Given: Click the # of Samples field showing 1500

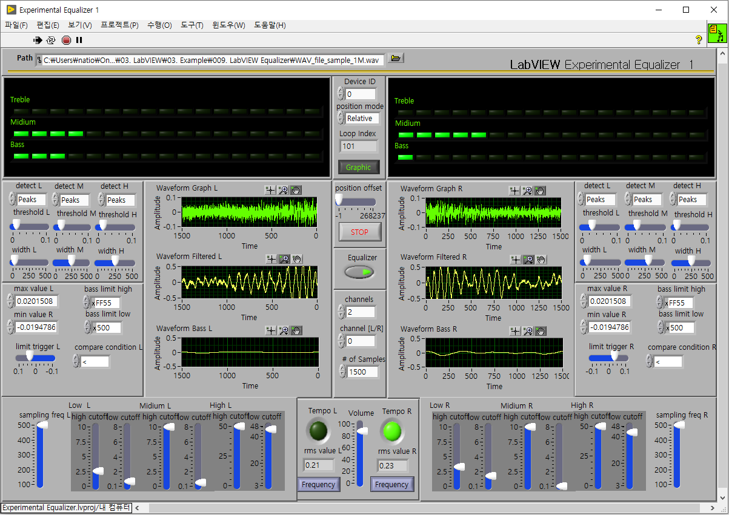Looking at the screenshot, I should point(363,372).
